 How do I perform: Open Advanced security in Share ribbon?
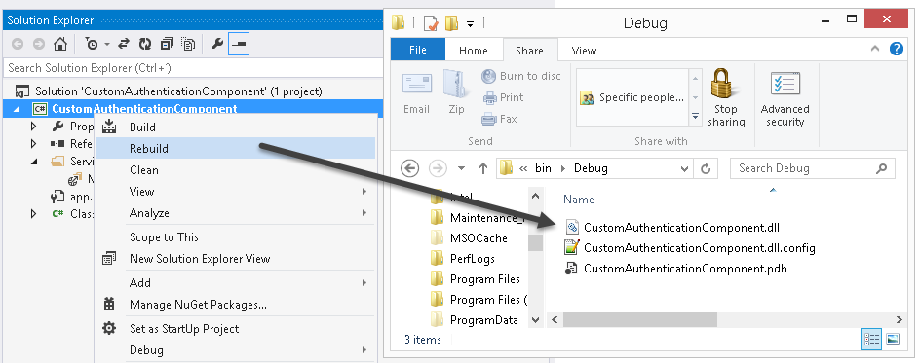coord(785,98)
